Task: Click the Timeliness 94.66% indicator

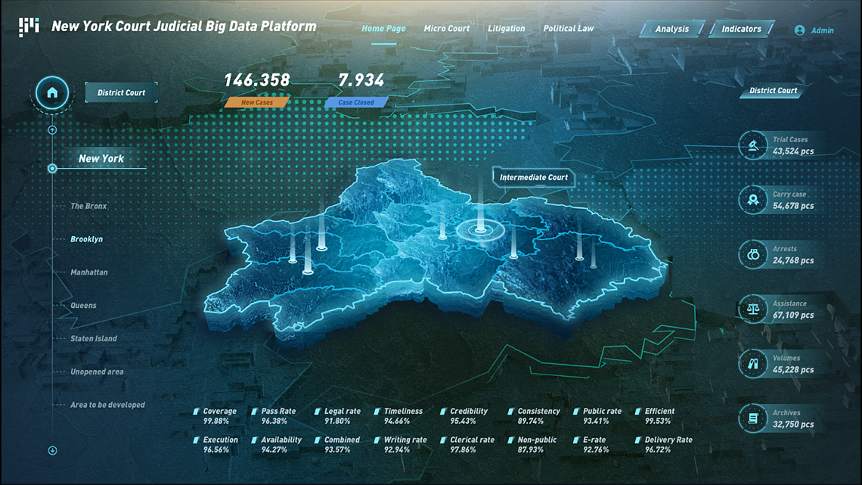Action: click(398, 415)
